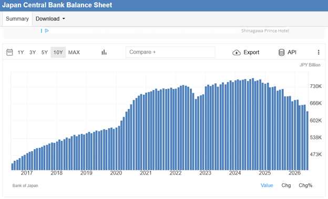Click the ad options dots icon

42,30
